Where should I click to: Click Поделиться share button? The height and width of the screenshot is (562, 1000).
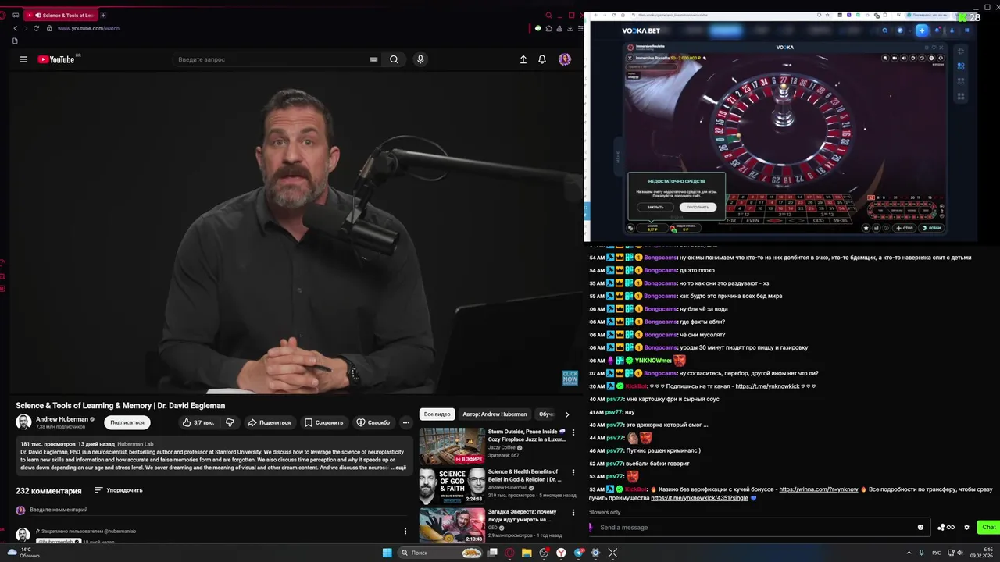269,422
